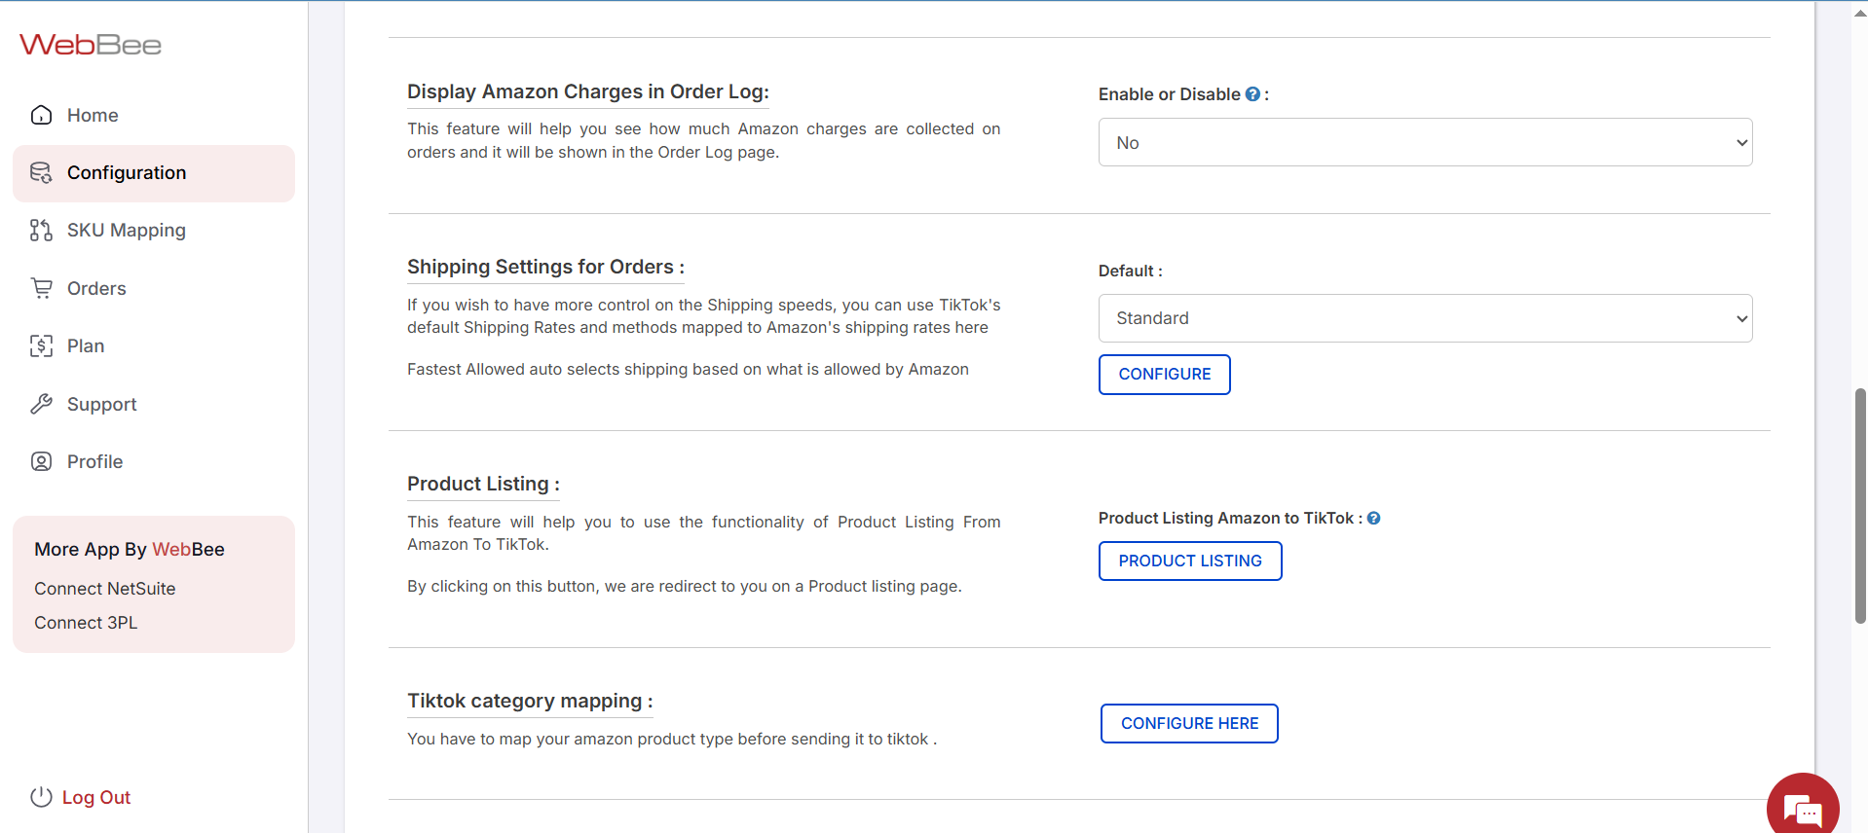This screenshot has width=1868, height=833.
Task: Go to SKU Mapping page
Action: point(126,231)
